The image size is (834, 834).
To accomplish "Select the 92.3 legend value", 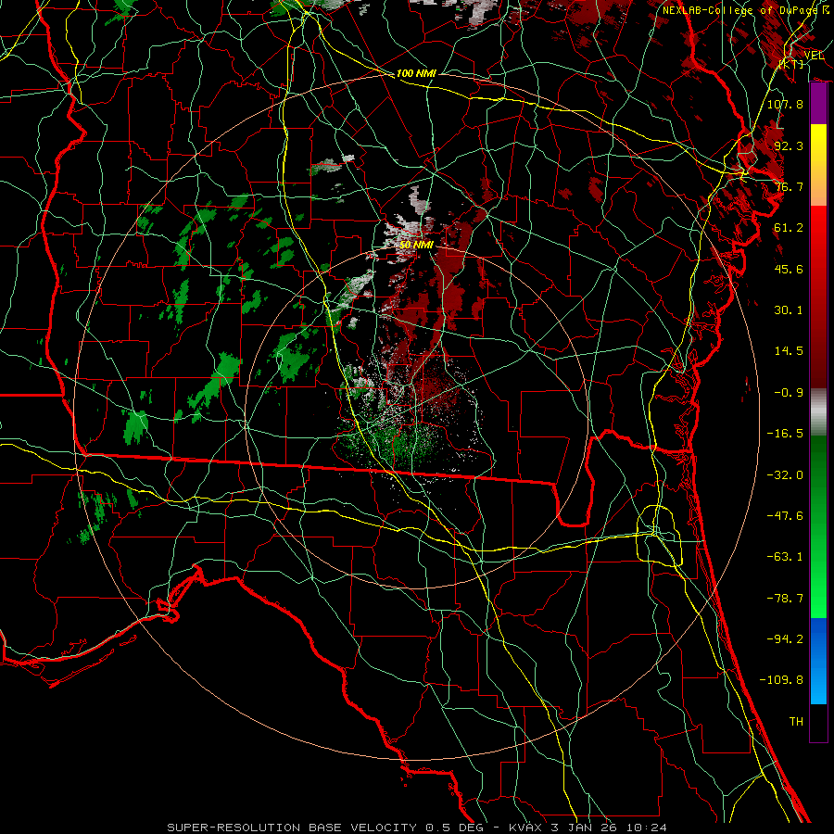I will point(789,145).
